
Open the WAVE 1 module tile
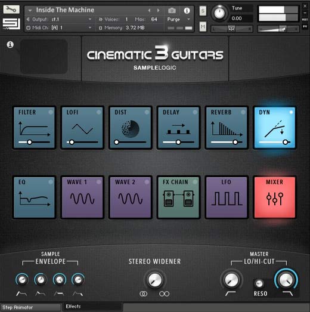click(x=82, y=197)
